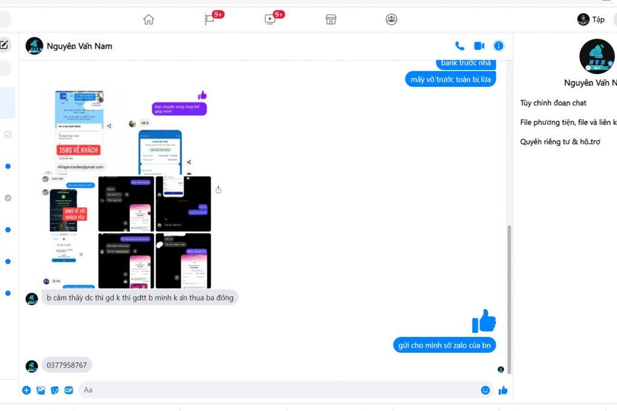Open the Watch video tab
Viewport: 617px width, 411px height.
[270, 19]
